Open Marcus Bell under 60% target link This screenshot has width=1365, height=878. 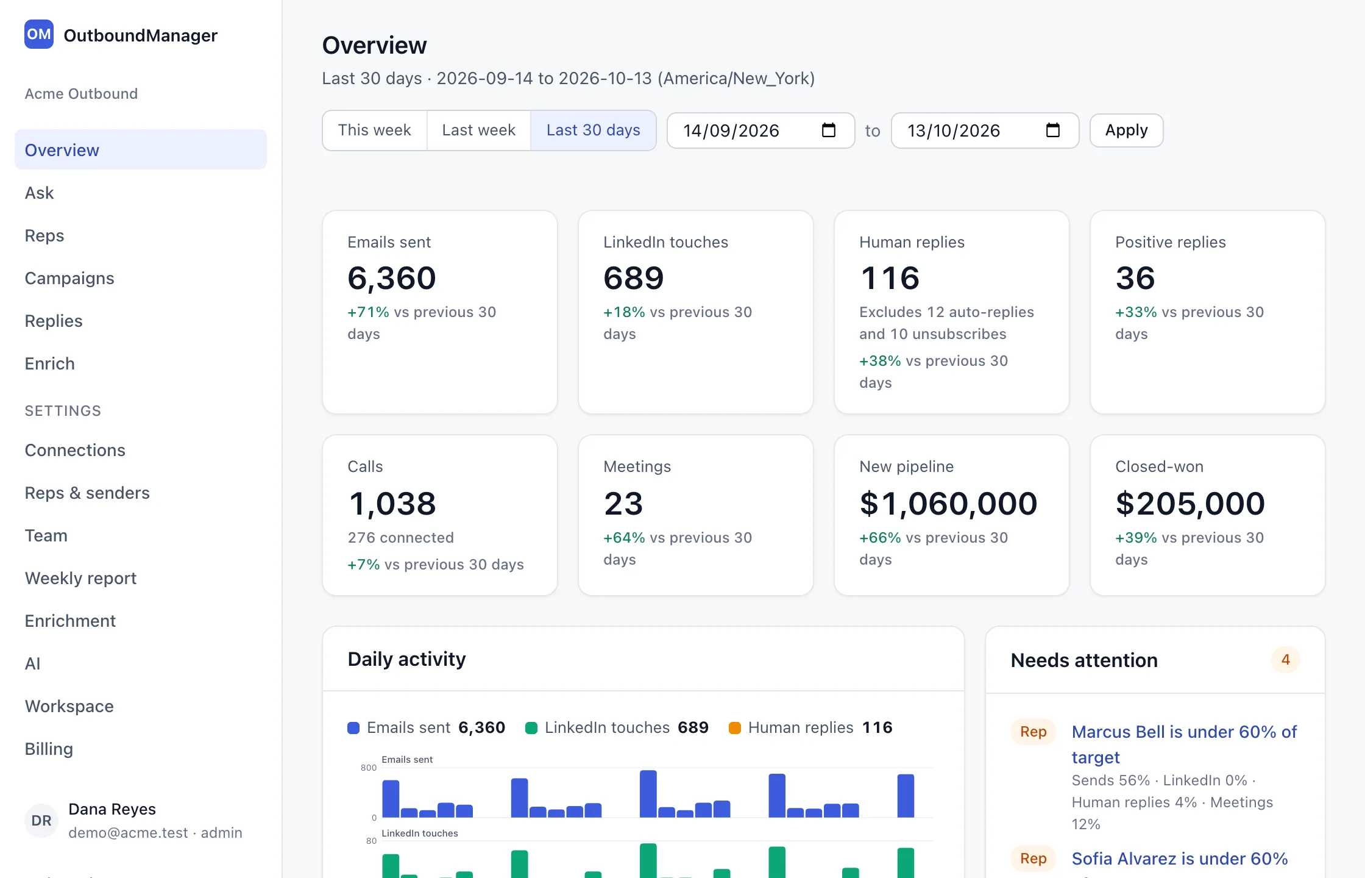click(x=1184, y=744)
